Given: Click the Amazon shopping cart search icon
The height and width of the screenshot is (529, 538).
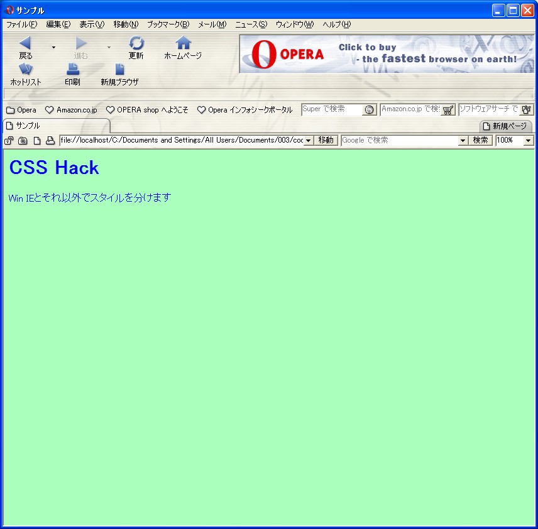Looking at the screenshot, I should click(x=447, y=110).
